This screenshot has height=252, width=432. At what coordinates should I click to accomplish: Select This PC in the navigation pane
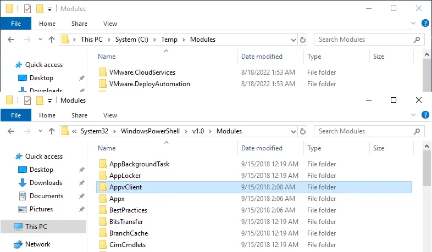pos(36,227)
